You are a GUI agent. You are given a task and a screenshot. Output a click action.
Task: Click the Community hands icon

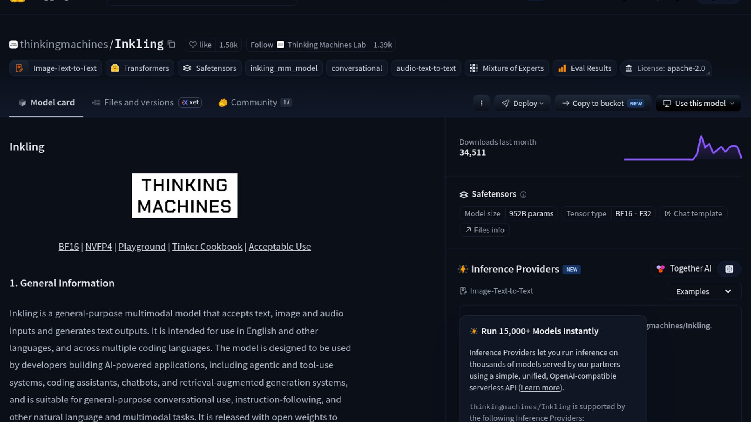coord(223,103)
